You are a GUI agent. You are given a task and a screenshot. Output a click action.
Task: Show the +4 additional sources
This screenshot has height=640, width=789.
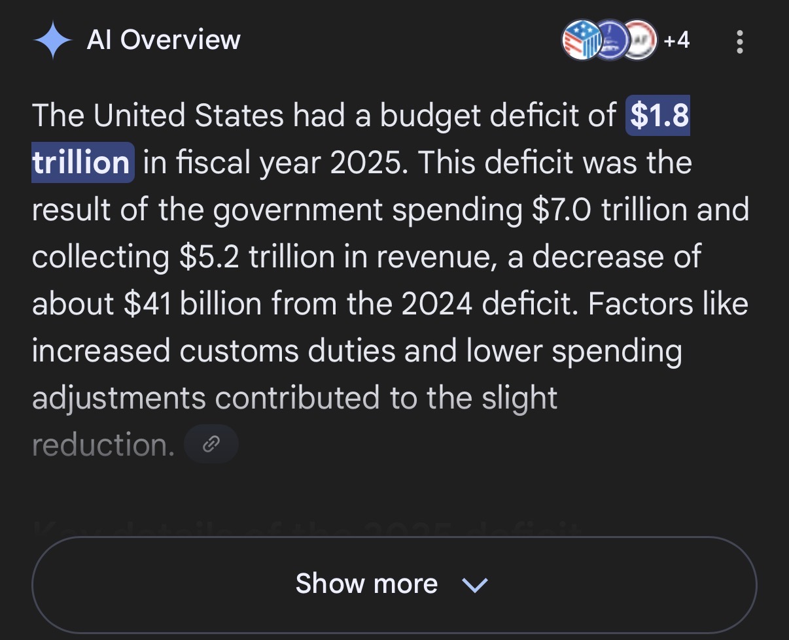676,41
